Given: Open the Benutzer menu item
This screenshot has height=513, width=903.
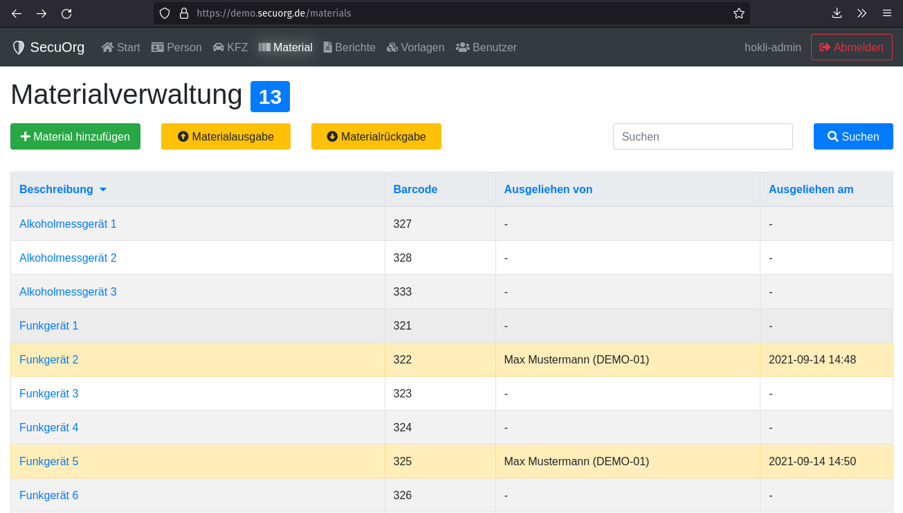Looking at the screenshot, I should pos(486,47).
